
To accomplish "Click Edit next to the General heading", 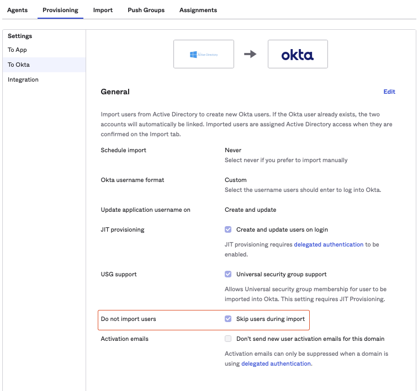I will click(x=389, y=92).
